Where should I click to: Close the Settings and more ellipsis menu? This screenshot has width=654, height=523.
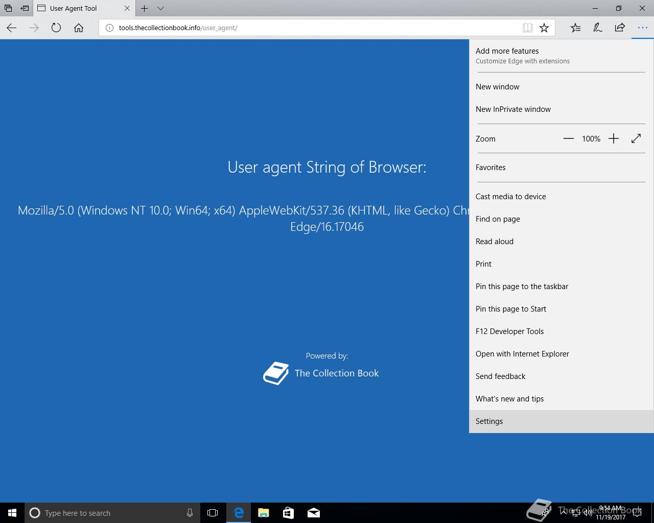[642, 28]
